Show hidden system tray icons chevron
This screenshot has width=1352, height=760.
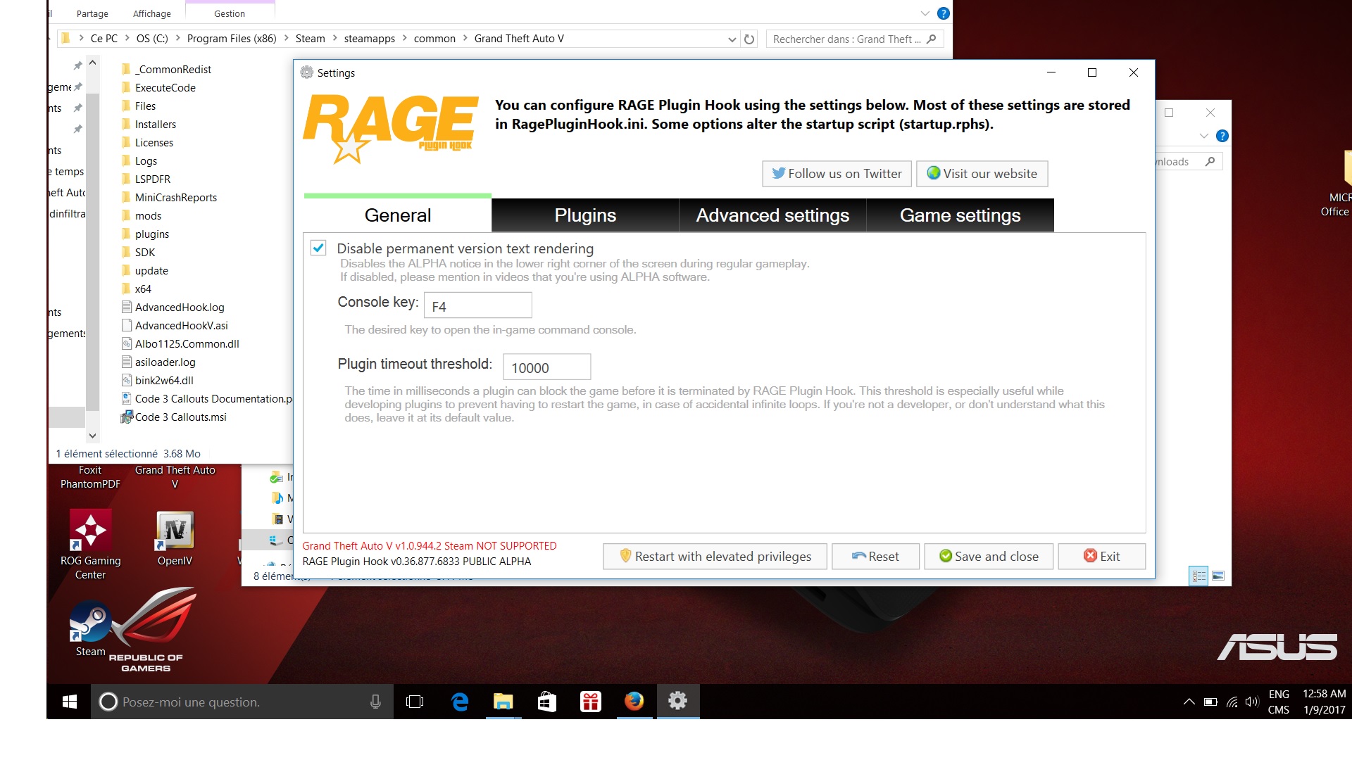(x=1189, y=702)
